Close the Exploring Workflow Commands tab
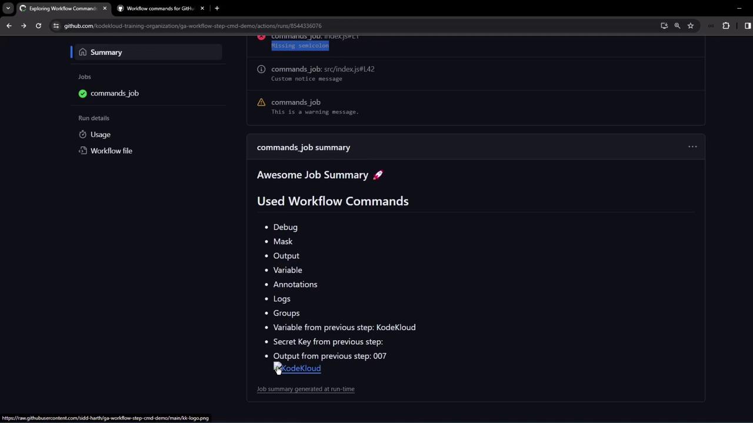The image size is (753, 423). [x=105, y=8]
